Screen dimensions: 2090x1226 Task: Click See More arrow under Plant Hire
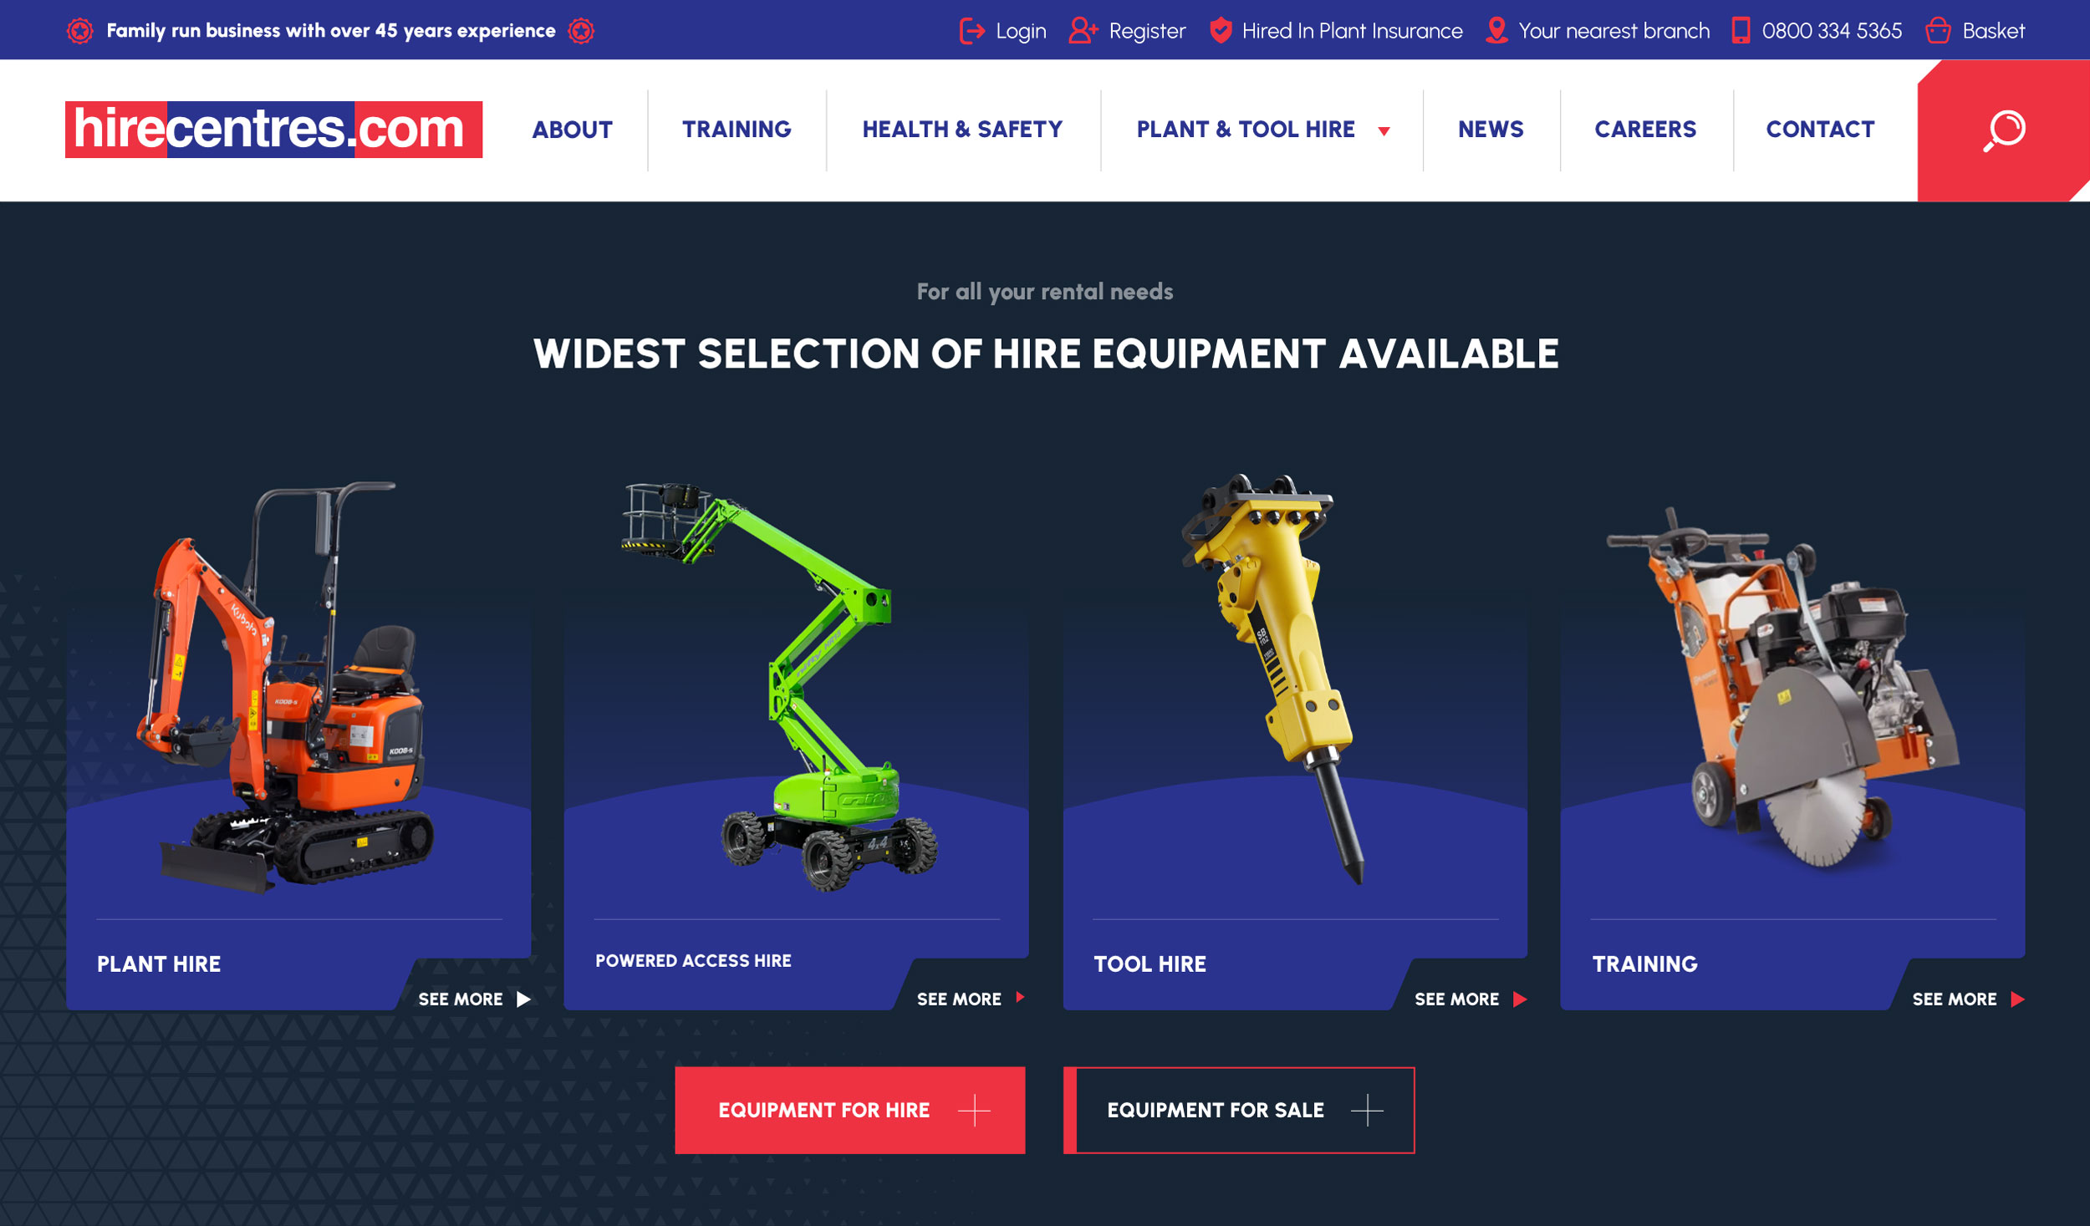(523, 999)
